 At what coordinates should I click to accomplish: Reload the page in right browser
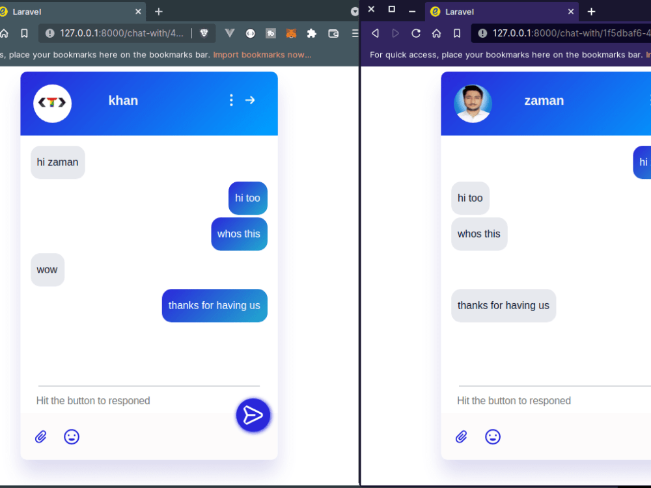coord(416,33)
